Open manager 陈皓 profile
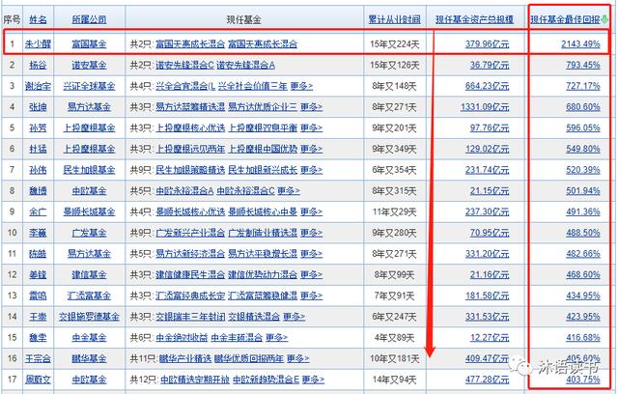 click(38, 254)
